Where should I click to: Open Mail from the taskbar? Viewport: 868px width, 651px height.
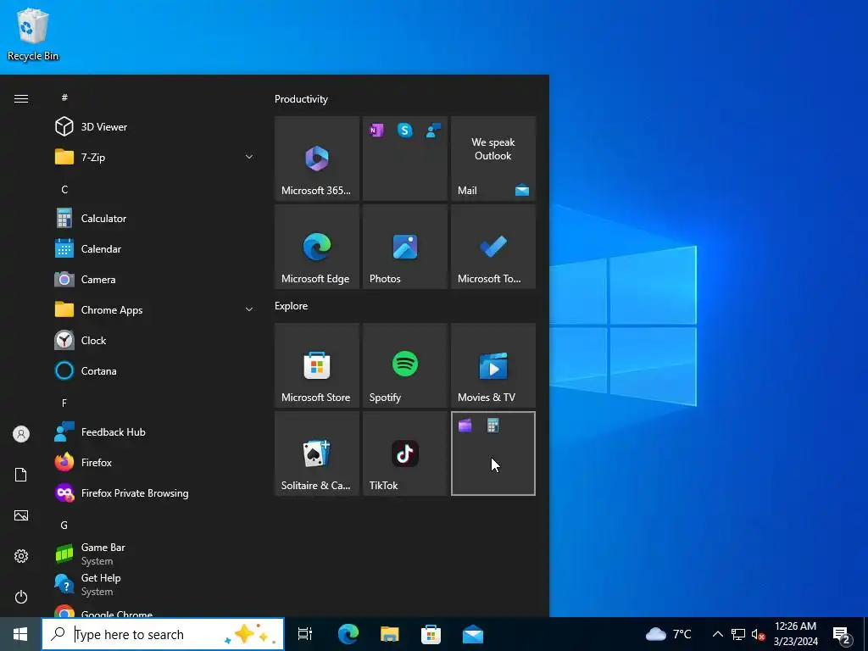pos(473,634)
